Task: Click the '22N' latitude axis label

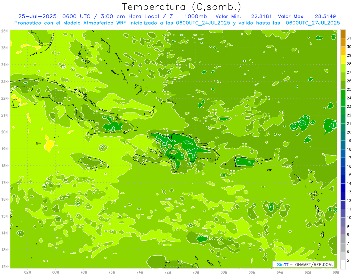Action: click(4, 98)
